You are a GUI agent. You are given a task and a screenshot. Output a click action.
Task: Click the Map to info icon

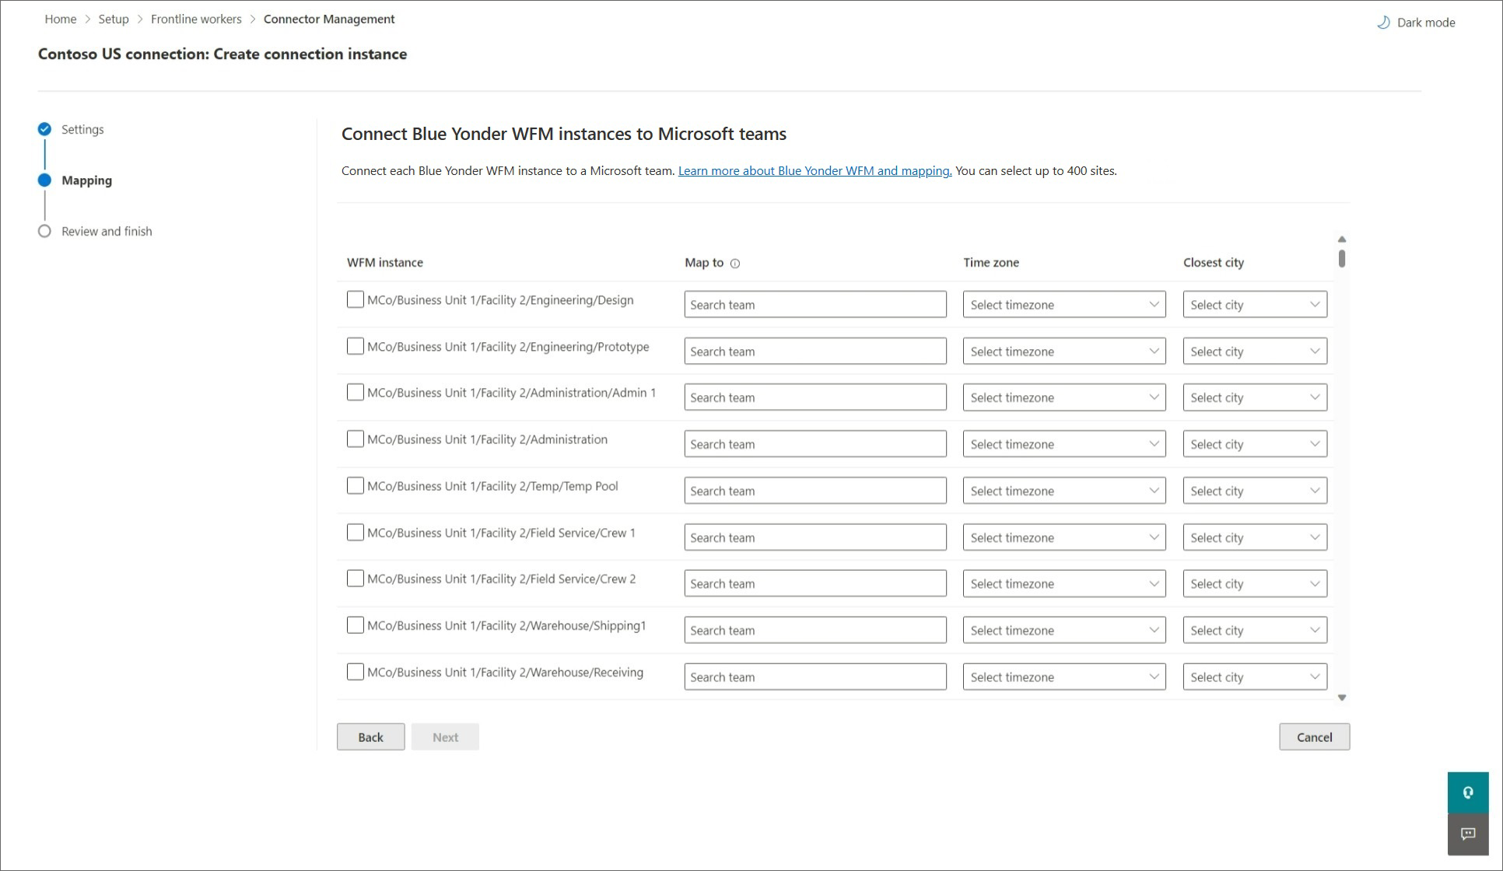pos(735,264)
